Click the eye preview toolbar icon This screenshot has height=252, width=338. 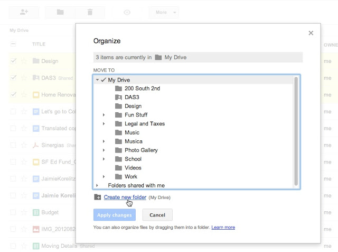[127, 12]
